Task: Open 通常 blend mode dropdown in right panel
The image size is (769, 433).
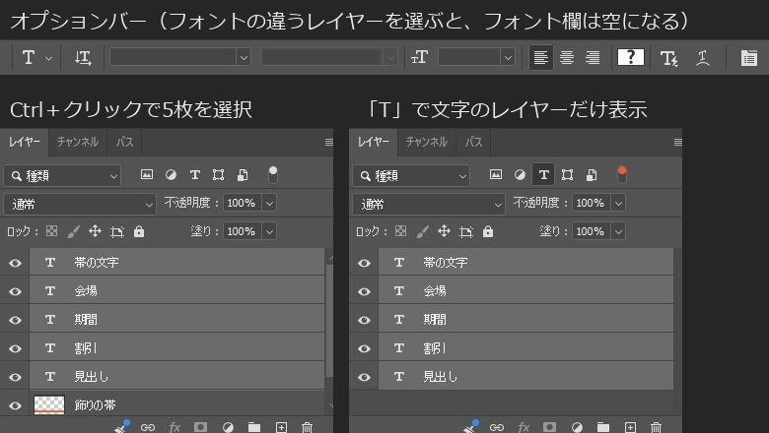Action: pos(429,204)
